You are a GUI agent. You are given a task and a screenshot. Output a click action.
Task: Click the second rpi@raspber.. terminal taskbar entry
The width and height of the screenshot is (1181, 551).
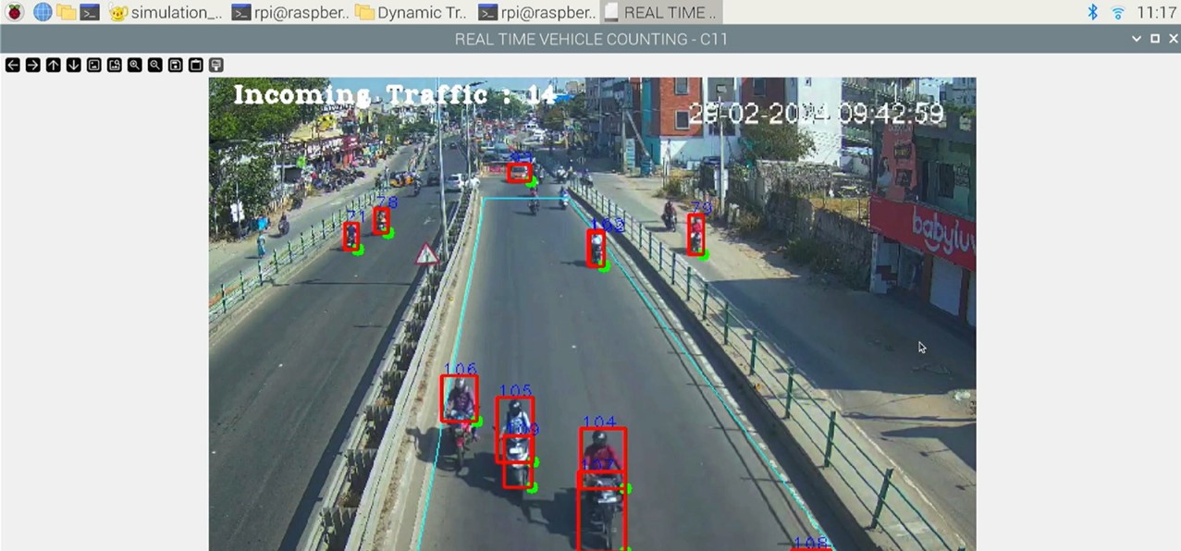click(536, 12)
